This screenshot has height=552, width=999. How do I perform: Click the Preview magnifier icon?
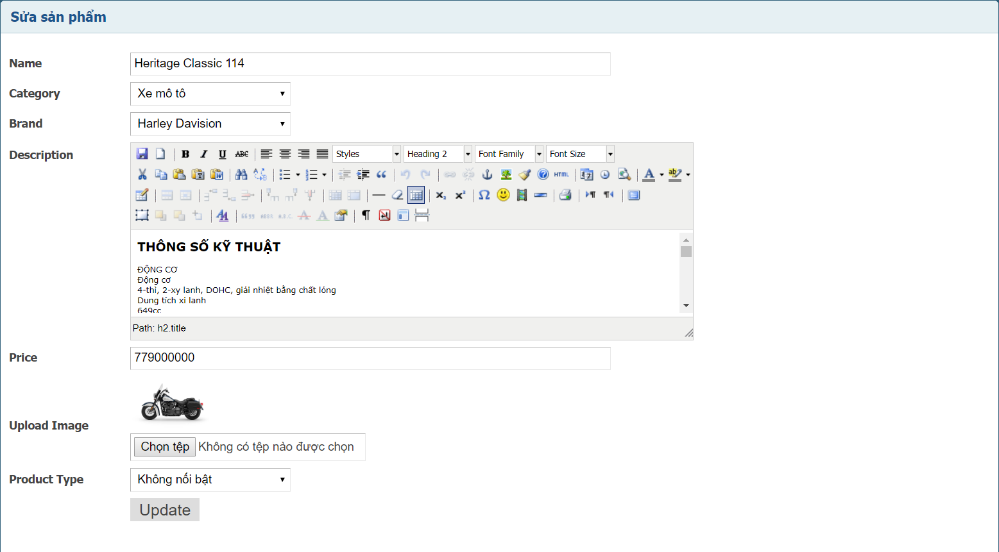624,174
